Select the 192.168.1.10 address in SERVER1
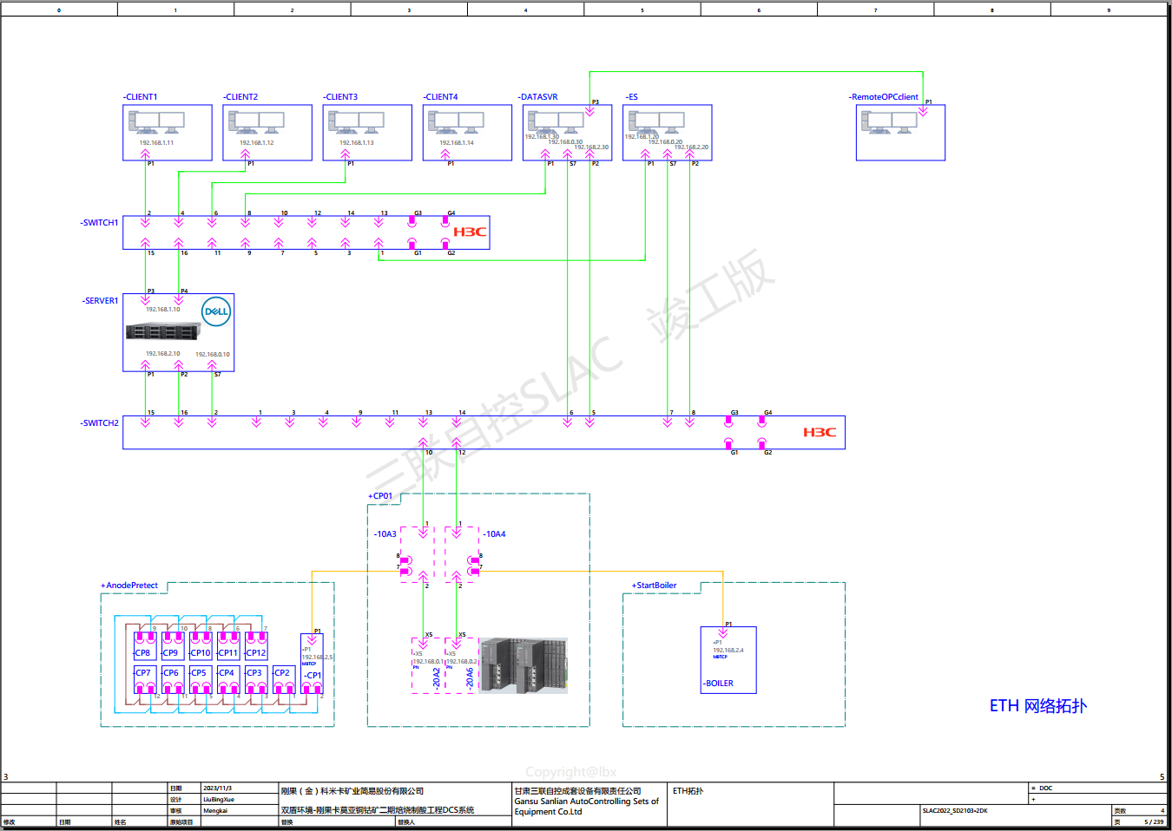1172x831 pixels. tap(163, 309)
